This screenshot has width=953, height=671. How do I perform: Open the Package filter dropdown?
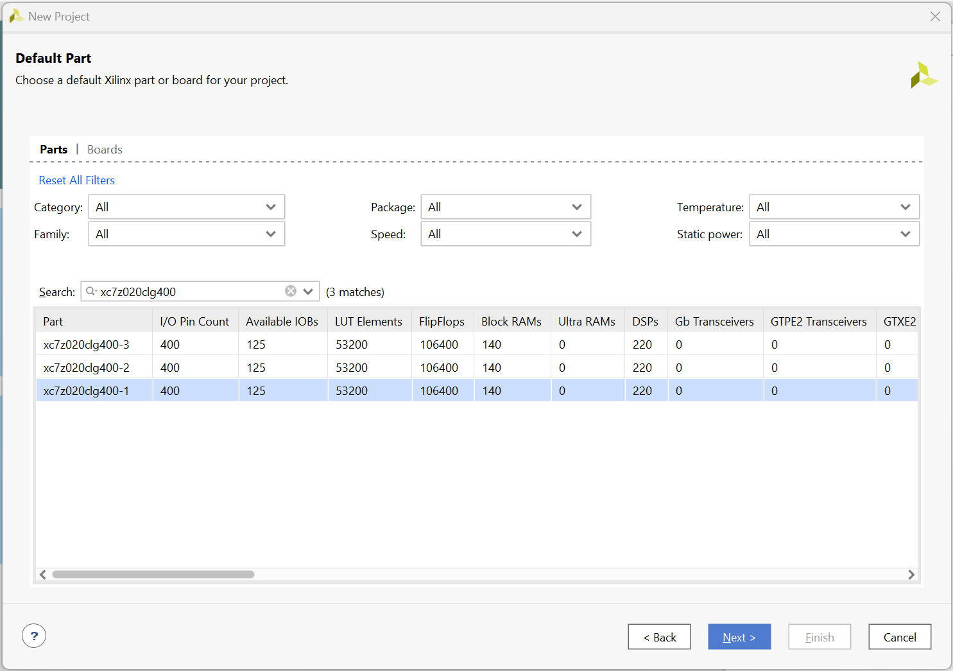(505, 207)
